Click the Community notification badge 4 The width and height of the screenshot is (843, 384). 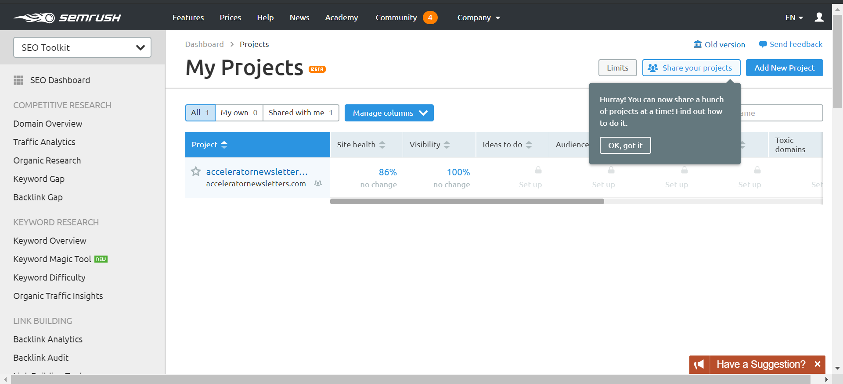pyautogui.click(x=430, y=18)
